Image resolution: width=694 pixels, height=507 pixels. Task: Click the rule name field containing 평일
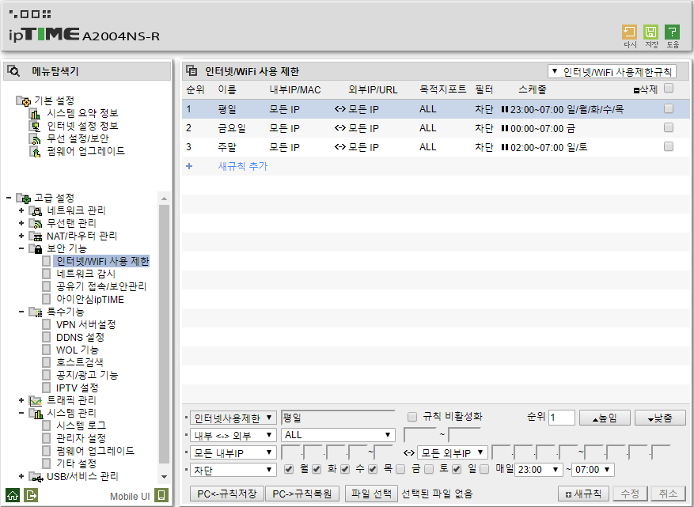[338, 418]
